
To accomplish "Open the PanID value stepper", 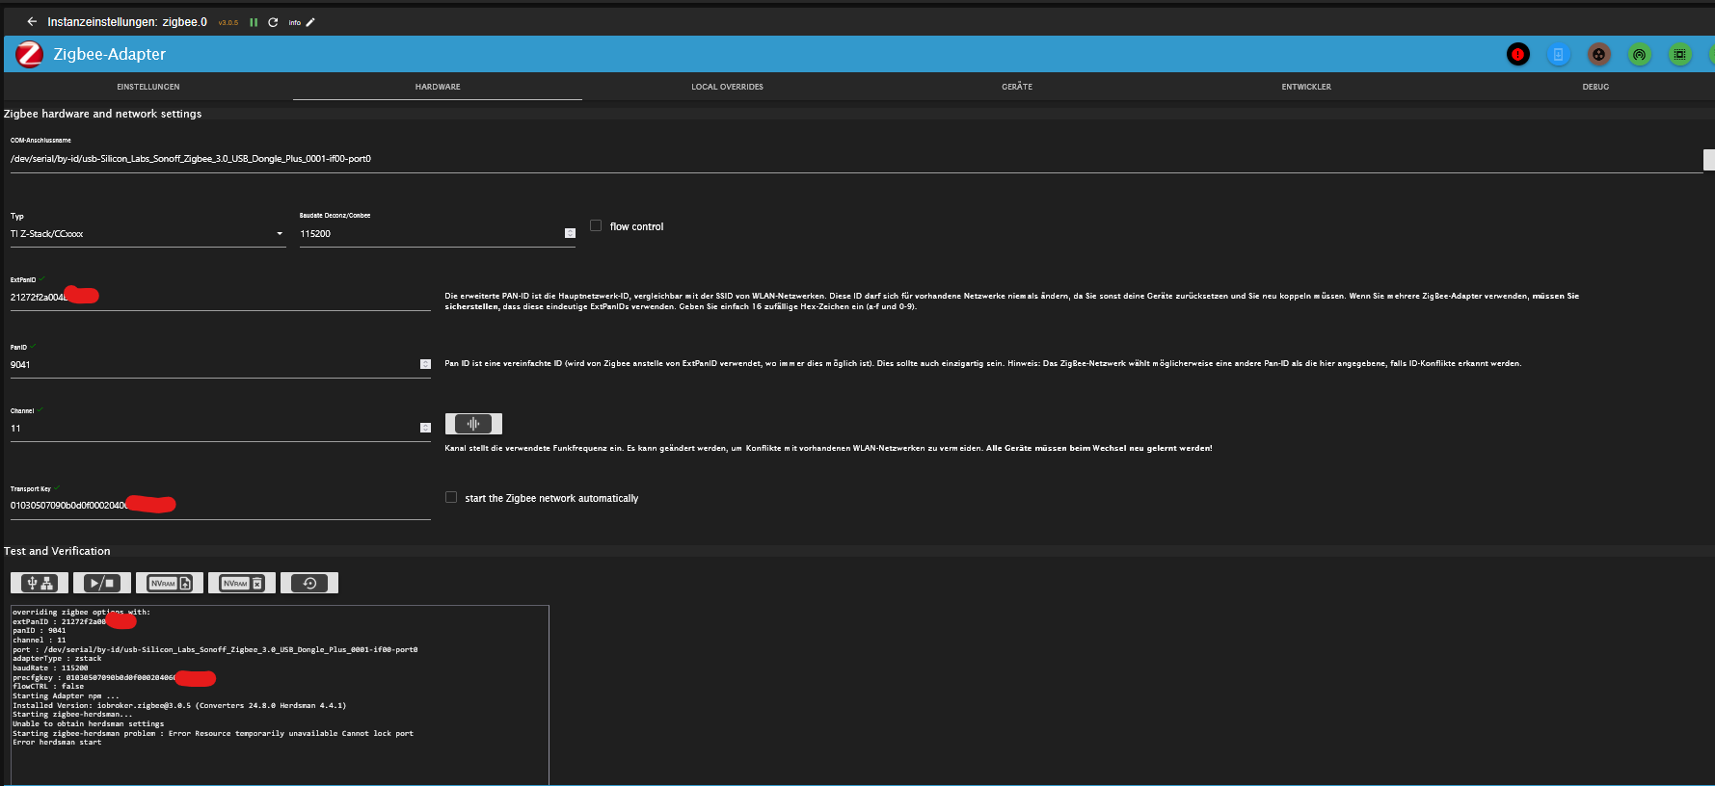I will [425, 364].
